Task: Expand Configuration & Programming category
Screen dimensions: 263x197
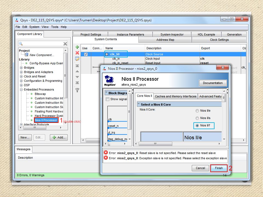Action: tap(21, 81)
